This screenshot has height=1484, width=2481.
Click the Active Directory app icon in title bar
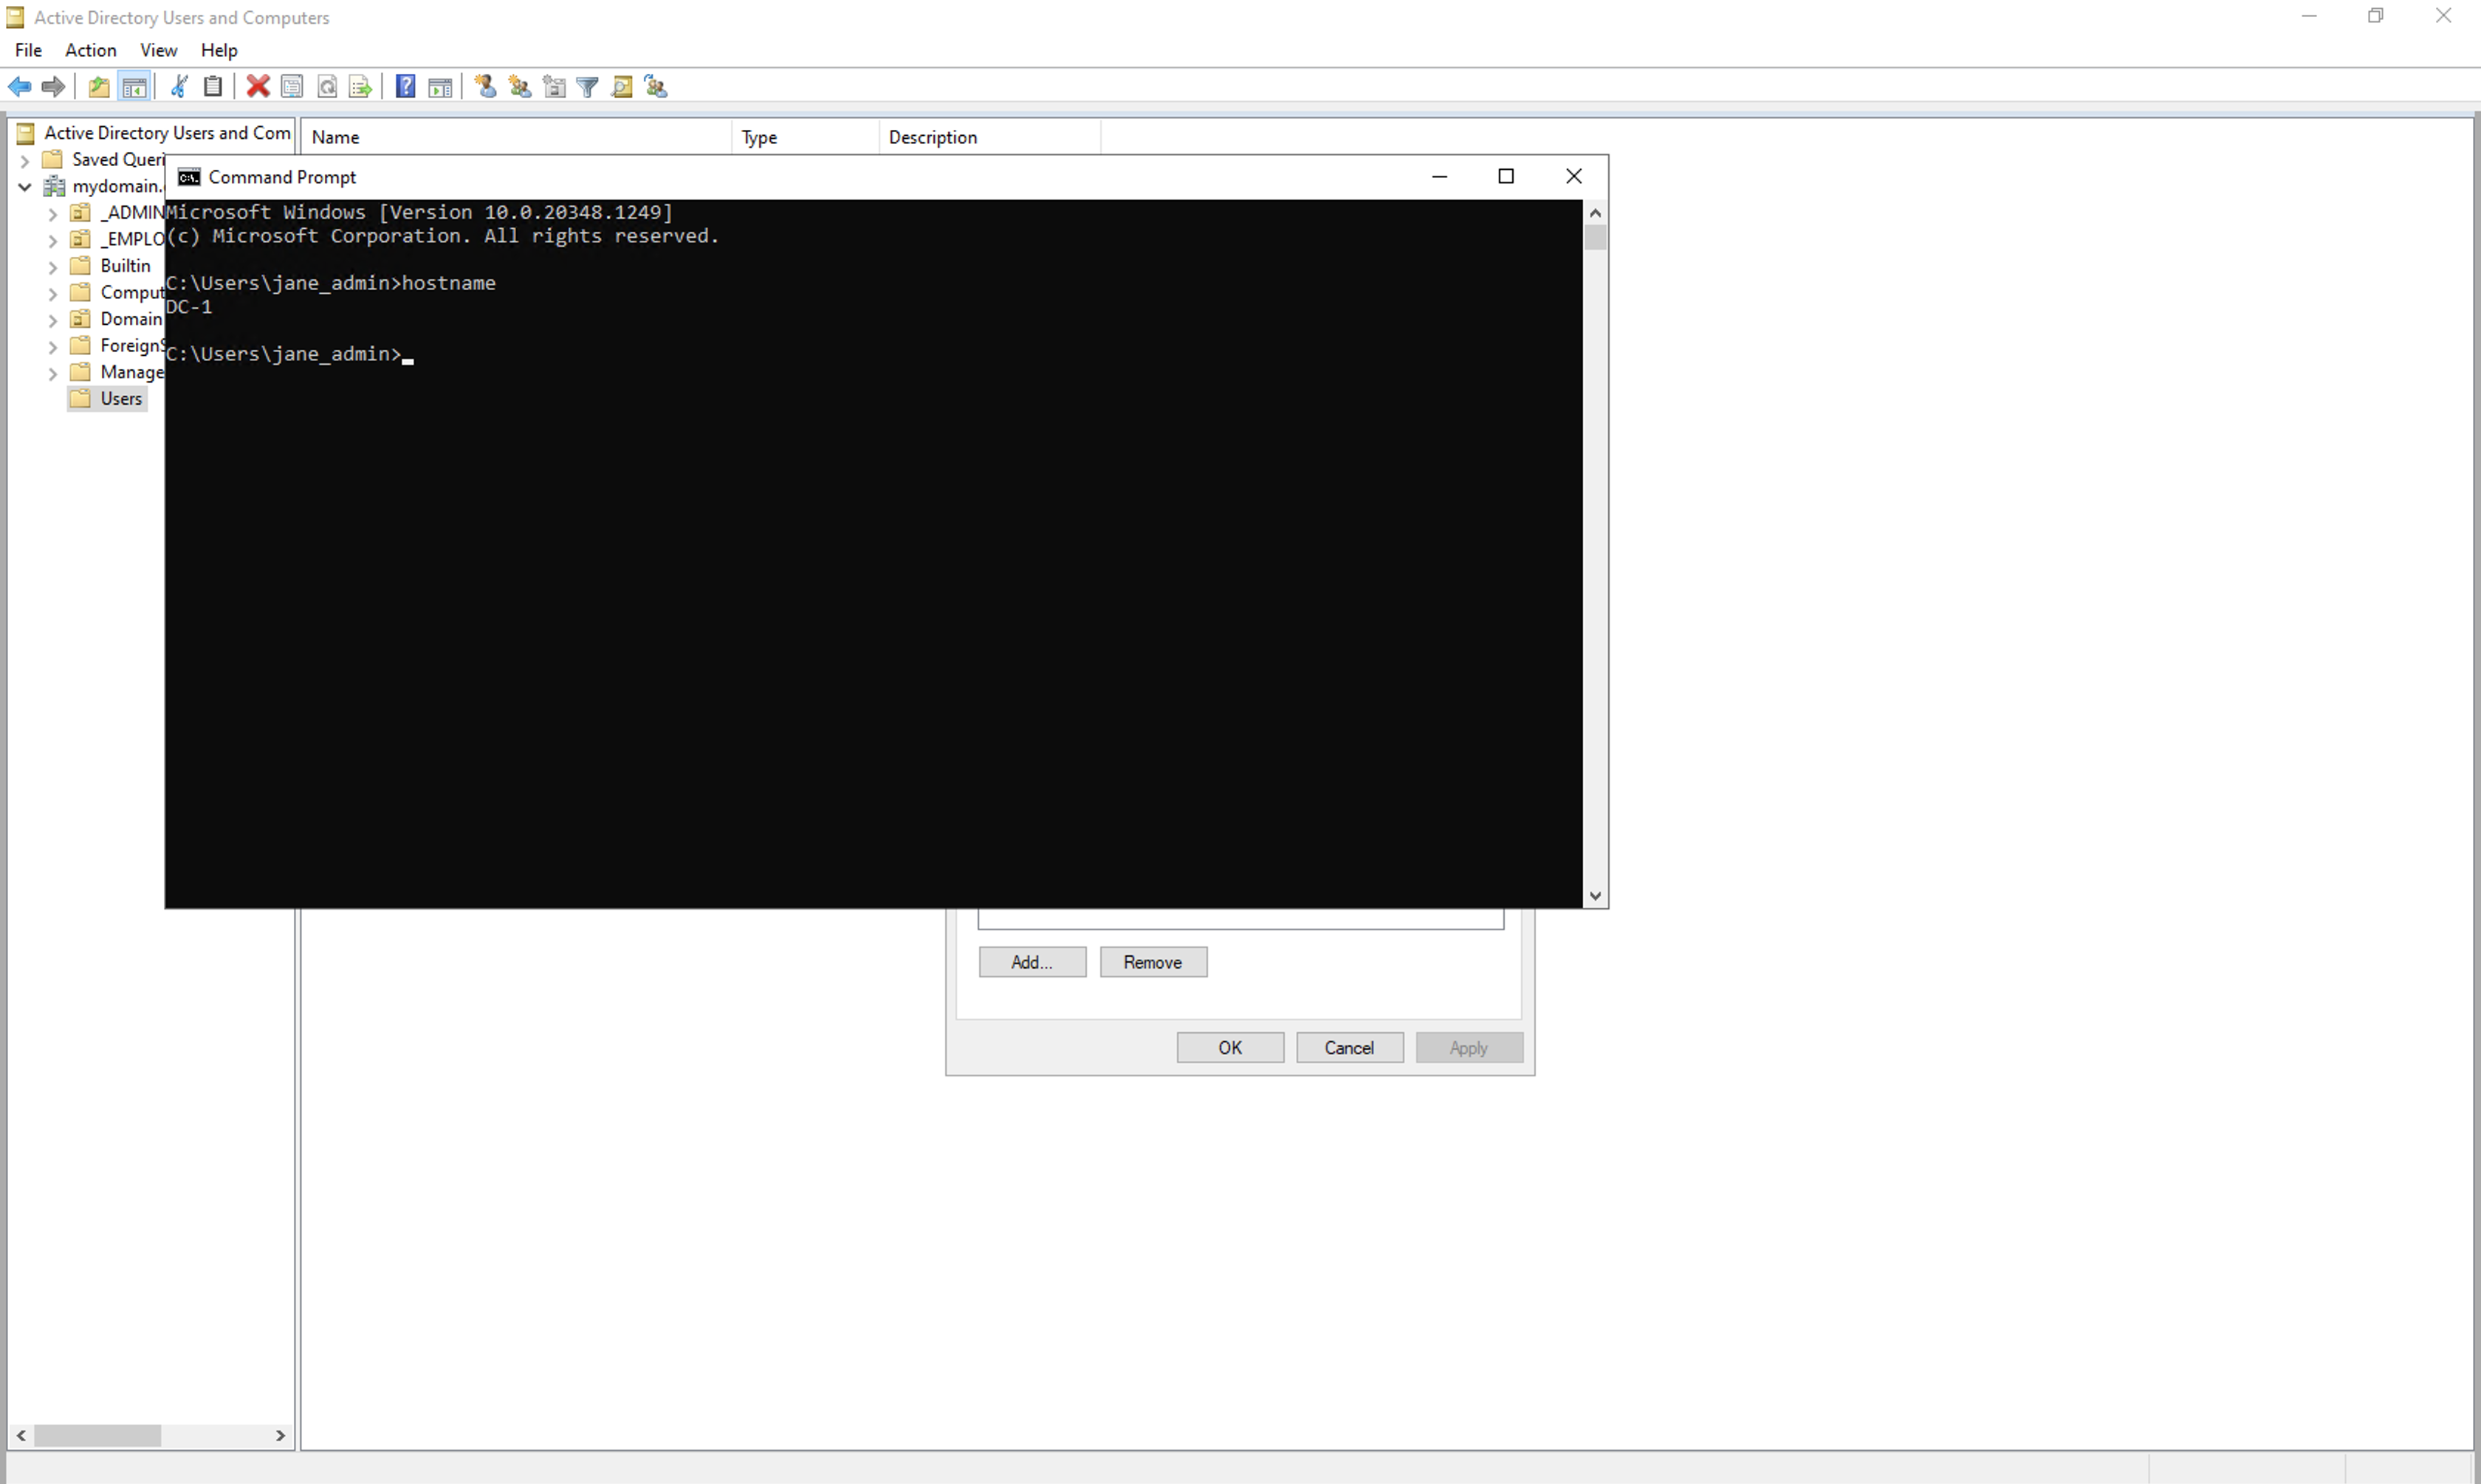pyautogui.click(x=15, y=17)
